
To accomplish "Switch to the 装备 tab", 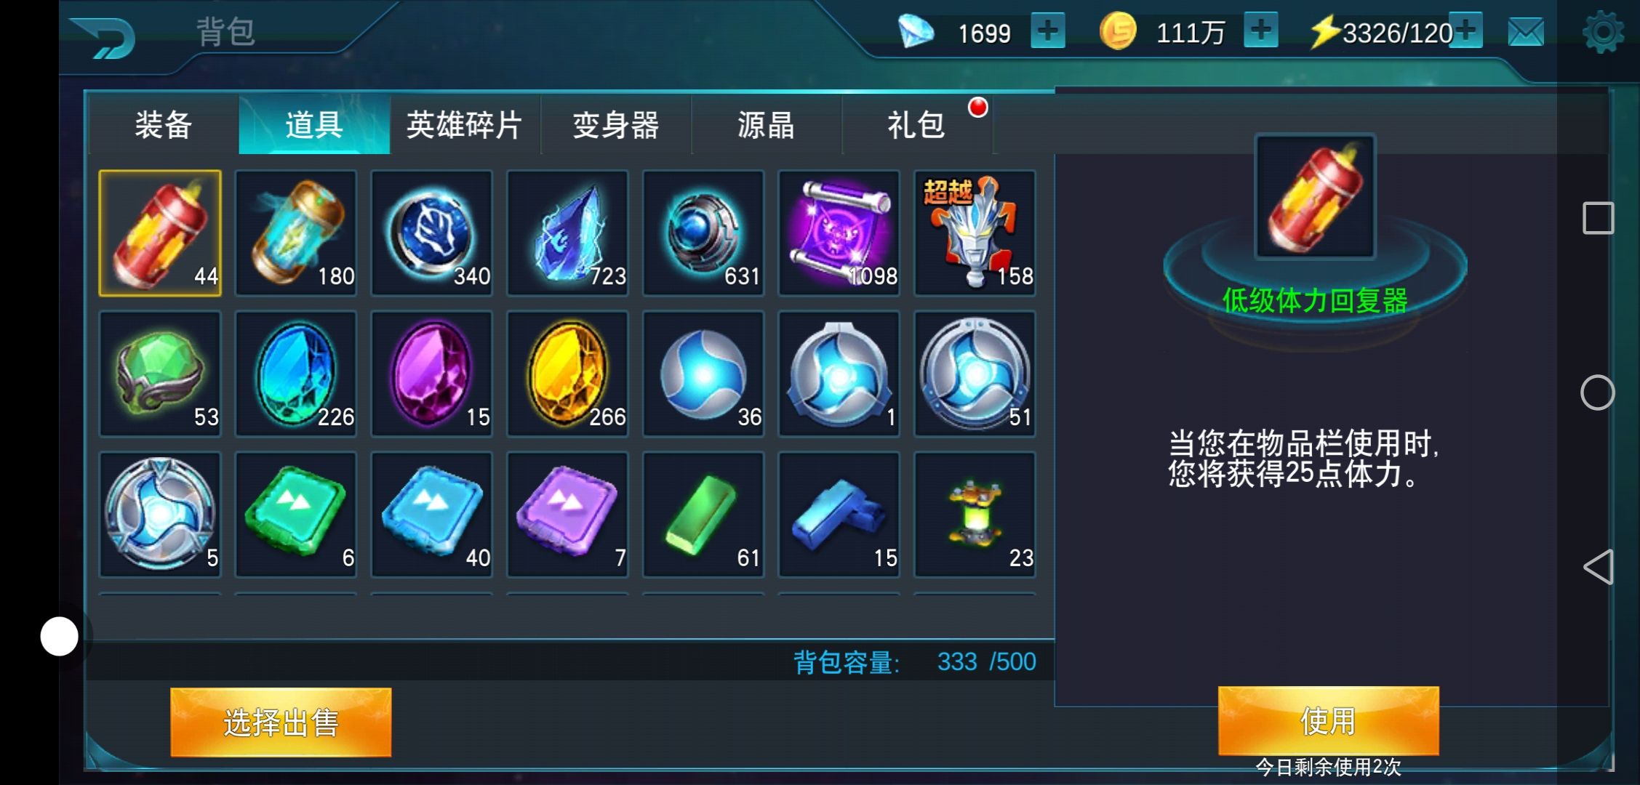I will coord(164,125).
